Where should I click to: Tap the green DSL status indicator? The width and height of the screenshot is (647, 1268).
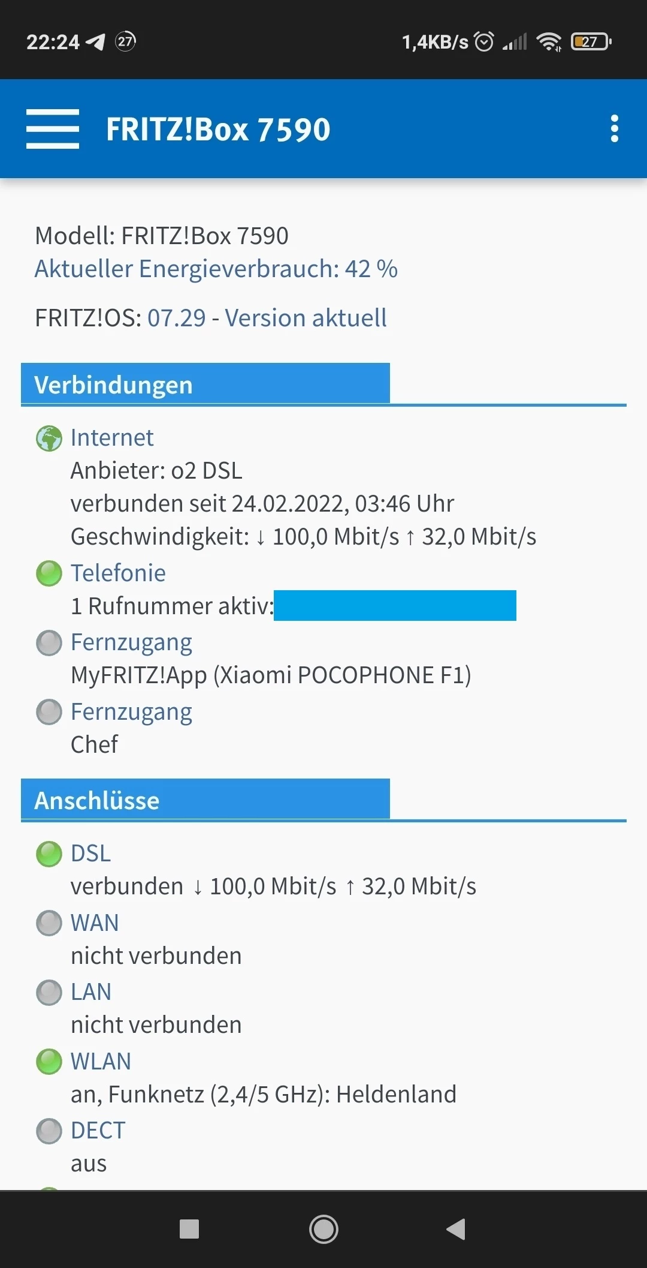49,854
